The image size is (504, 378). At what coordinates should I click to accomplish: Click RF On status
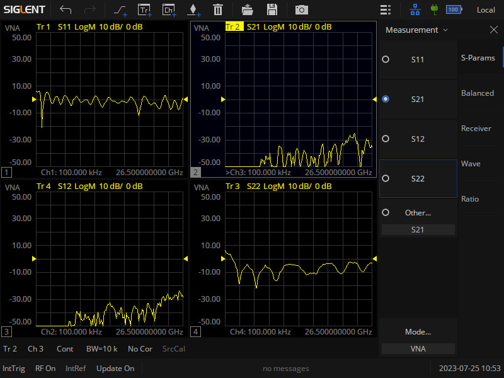pyautogui.click(x=45, y=369)
